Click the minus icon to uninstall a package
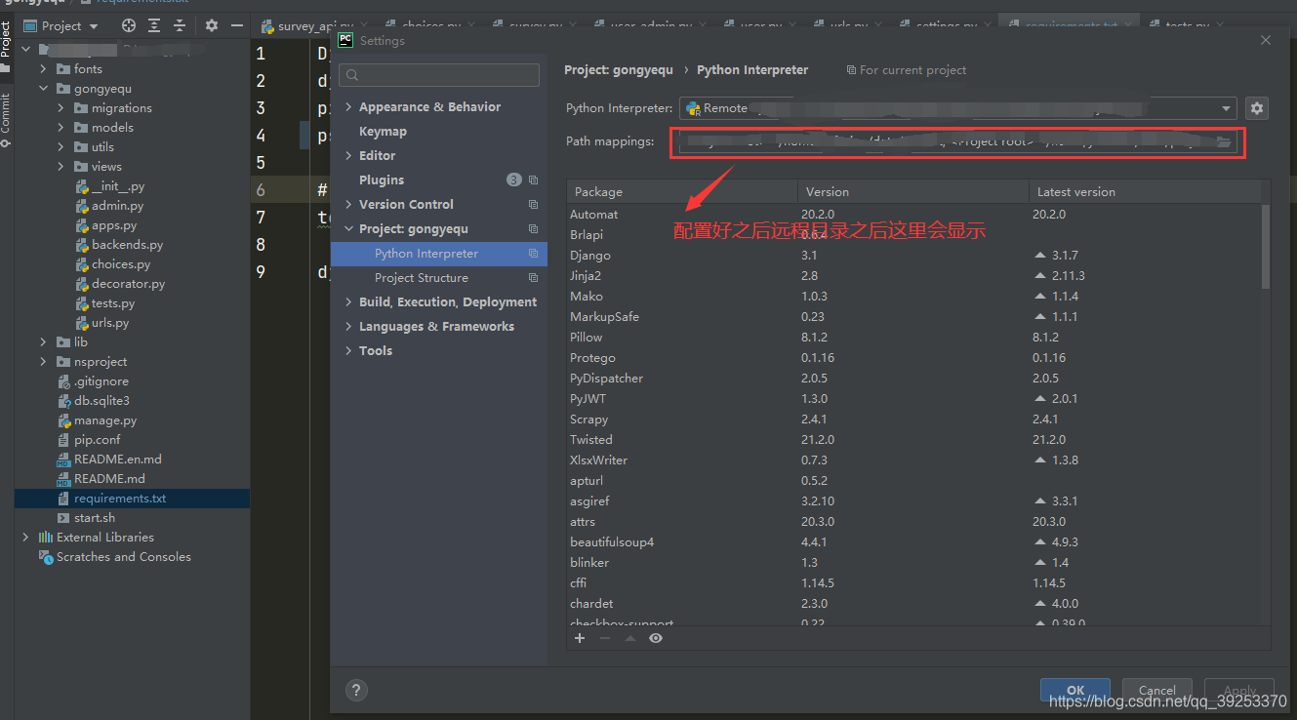 [x=605, y=638]
